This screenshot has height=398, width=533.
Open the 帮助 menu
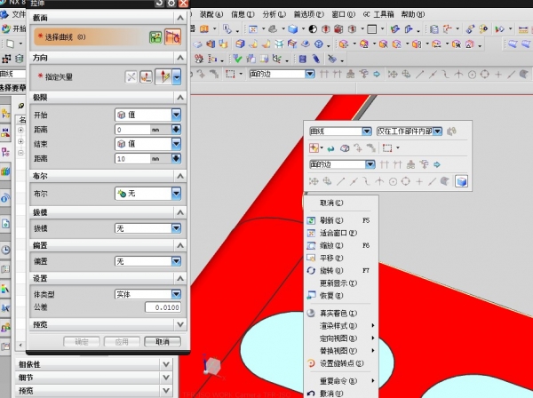[413, 14]
